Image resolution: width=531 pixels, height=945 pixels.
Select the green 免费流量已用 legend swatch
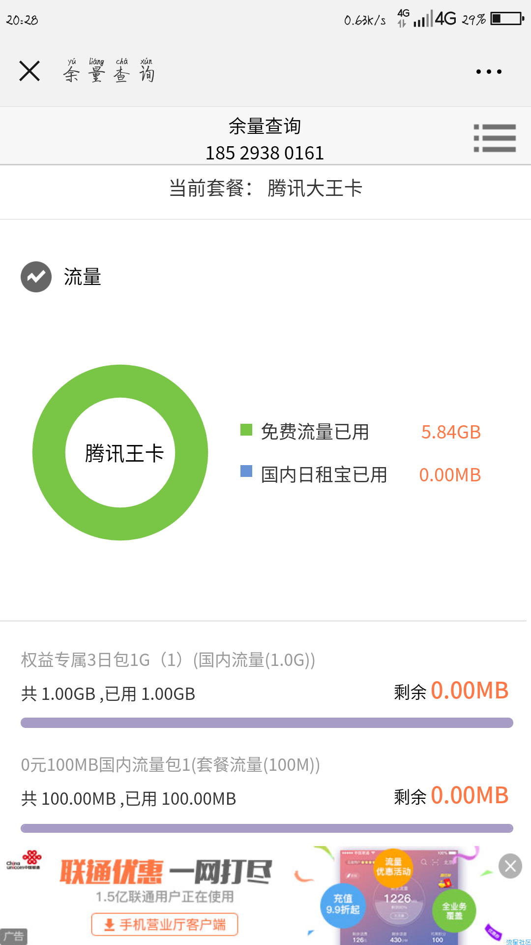[x=246, y=430]
